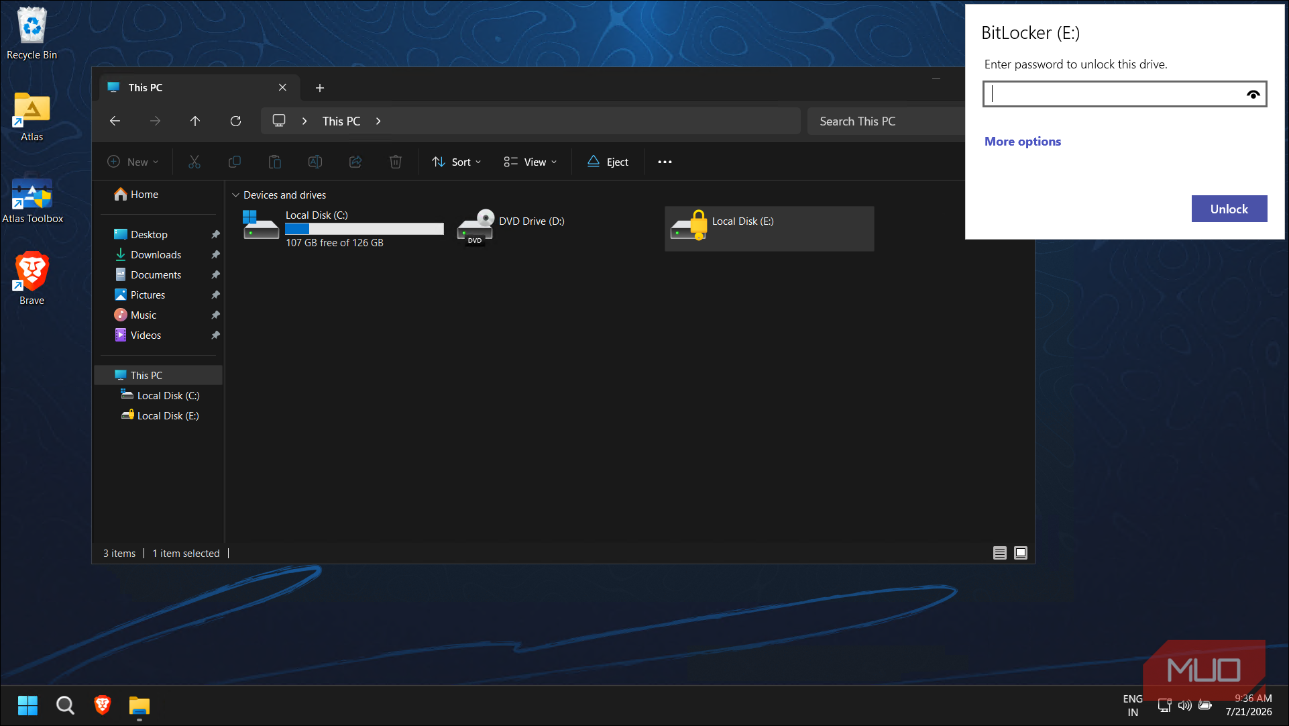This screenshot has height=726, width=1289.
Task: Click the Search This PC box
Action: point(886,121)
